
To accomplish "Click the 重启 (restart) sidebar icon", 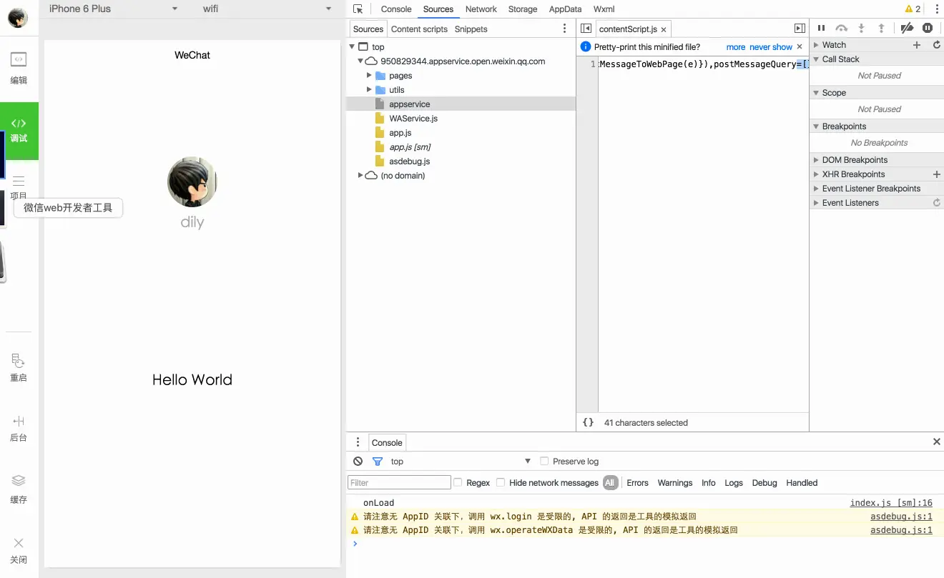I will (19, 367).
